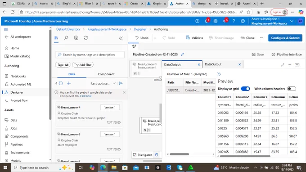Toggle Display as grid switch
This screenshot has height=172, width=306.
(245, 89)
